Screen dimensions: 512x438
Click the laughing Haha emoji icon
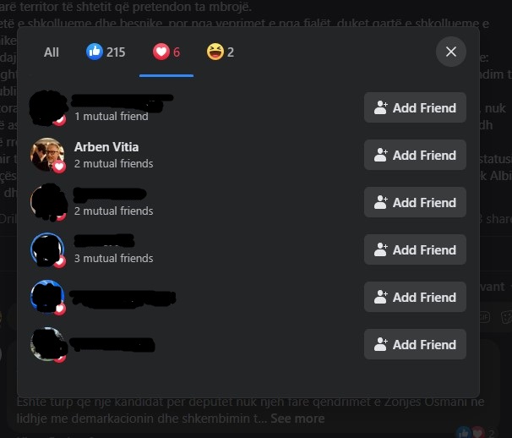(x=215, y=52)
